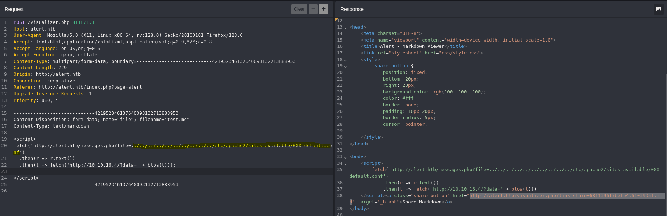Image resolution: width=667 pixels, height=216 pixels.
Task: Click the multipart/form-data Content-Type header
Action: pyautogui.click(x=155, y=61)
